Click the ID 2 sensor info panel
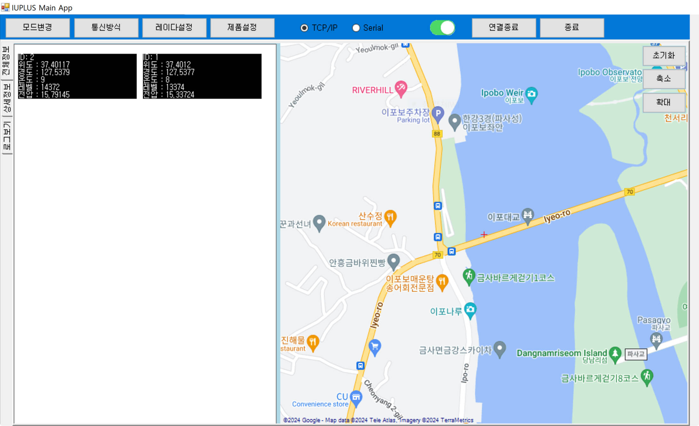This screenshot has width=699, height=426. 77,76
